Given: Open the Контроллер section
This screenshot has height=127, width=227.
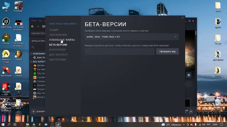Looking at the screenshot, I should pos(57,50).
